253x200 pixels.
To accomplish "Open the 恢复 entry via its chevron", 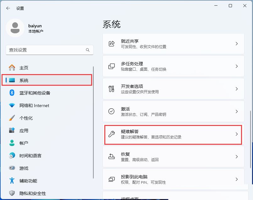I will click(x=237, y=157).
